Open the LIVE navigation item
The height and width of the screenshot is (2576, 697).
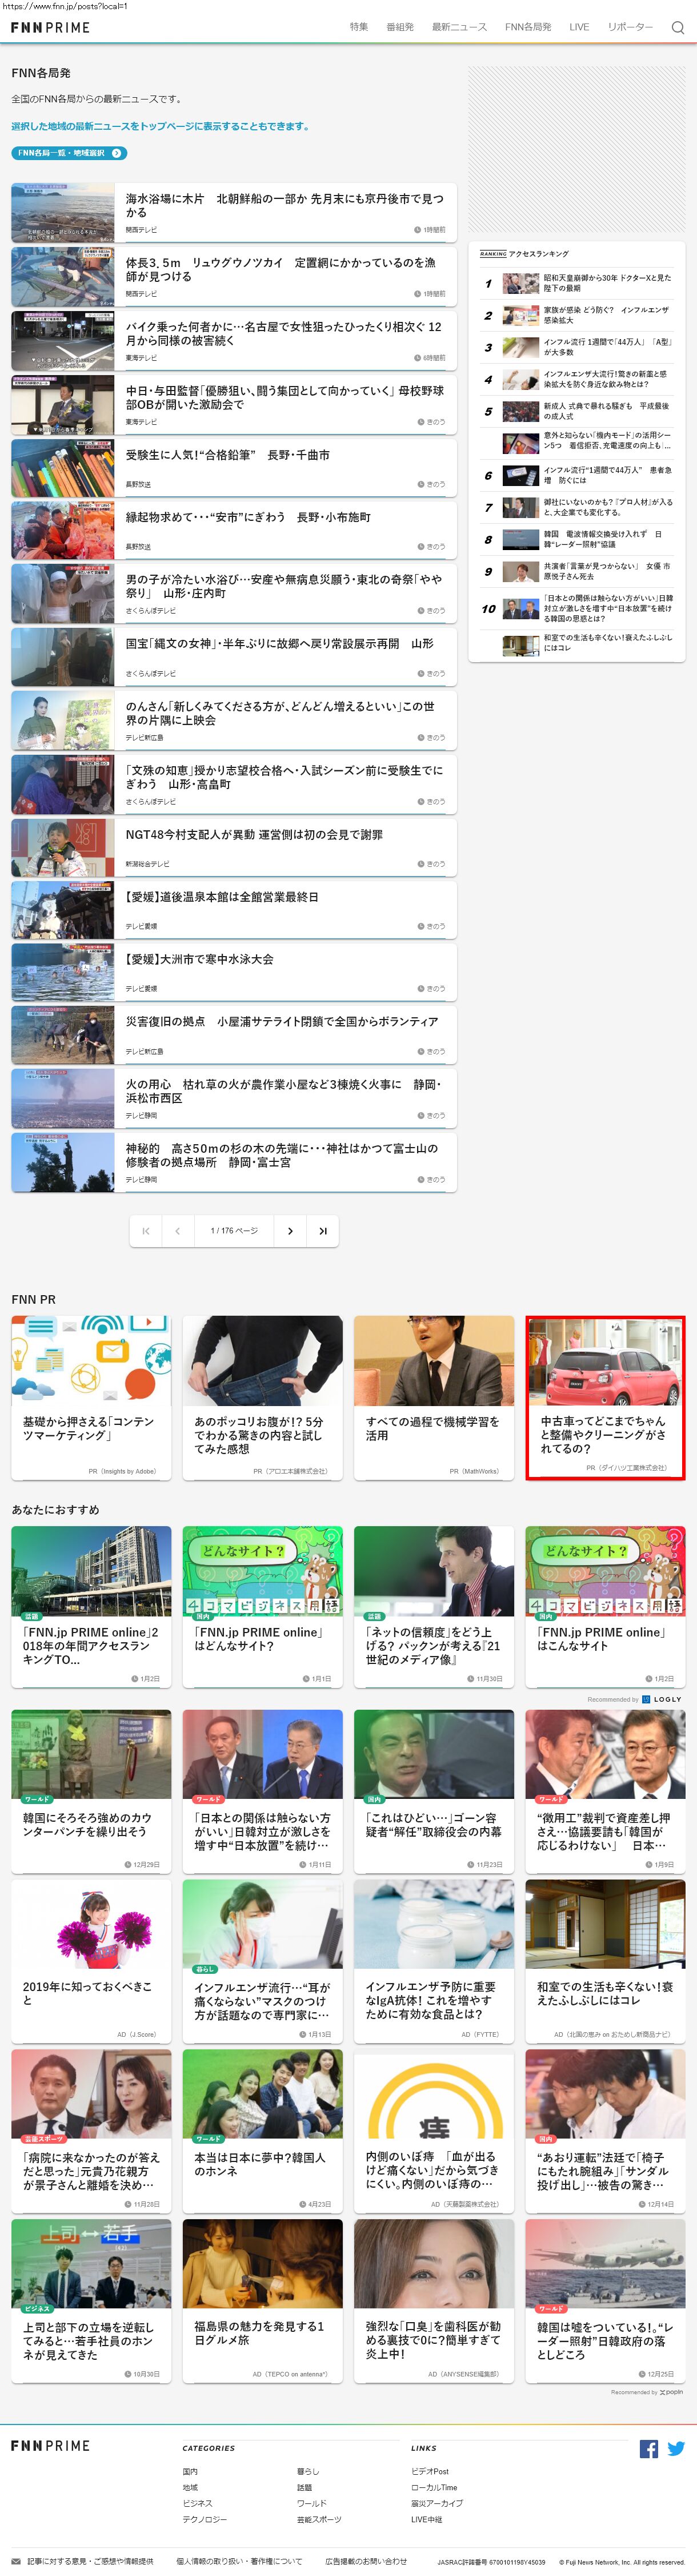pos(579,27)
